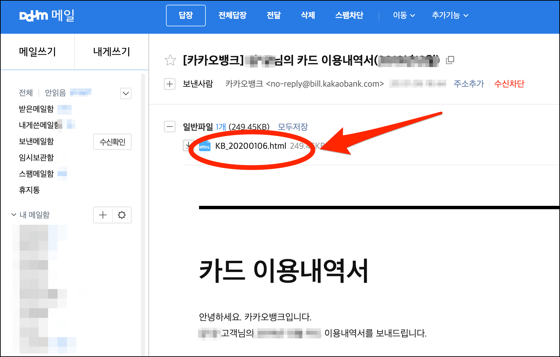This screenshot has width=560, height=357.
Task: Expand sender details plus icon
Action: 170,84
